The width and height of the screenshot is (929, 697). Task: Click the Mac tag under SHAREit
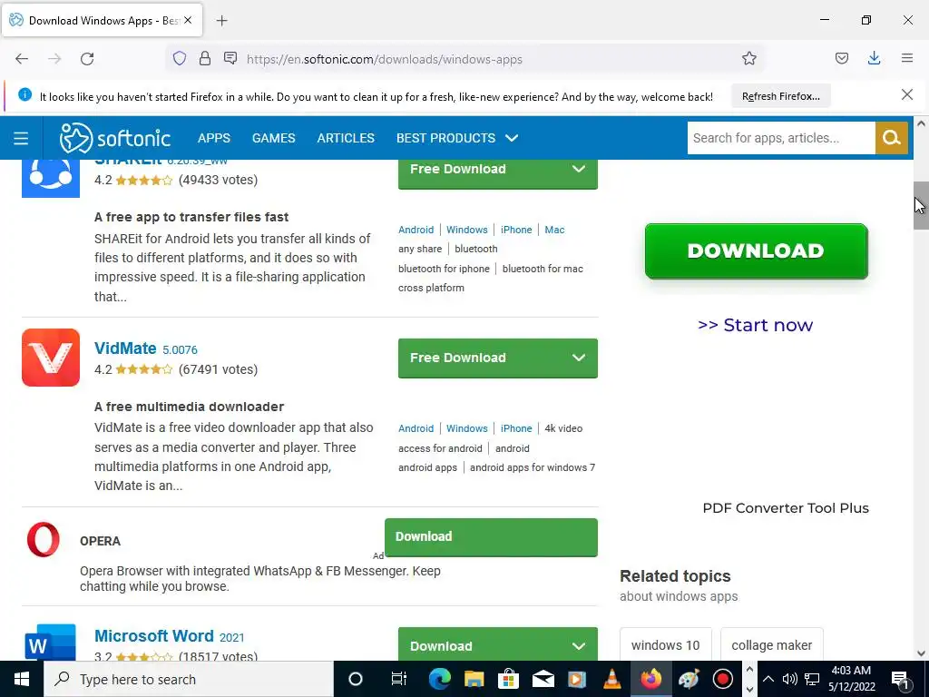[554, 230]
